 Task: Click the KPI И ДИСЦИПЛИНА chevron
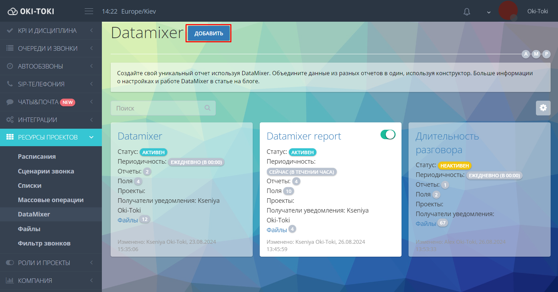91,30
